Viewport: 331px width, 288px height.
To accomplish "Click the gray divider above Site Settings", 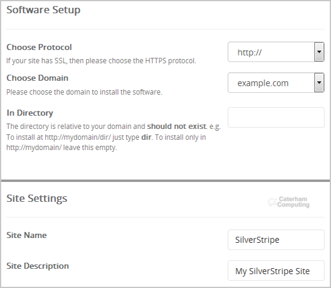I will pyautogui.click(x=165, y=181).
